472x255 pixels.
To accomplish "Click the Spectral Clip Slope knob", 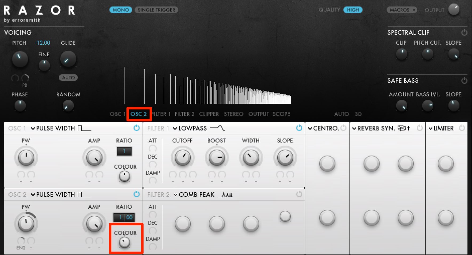I will (454, 54).
